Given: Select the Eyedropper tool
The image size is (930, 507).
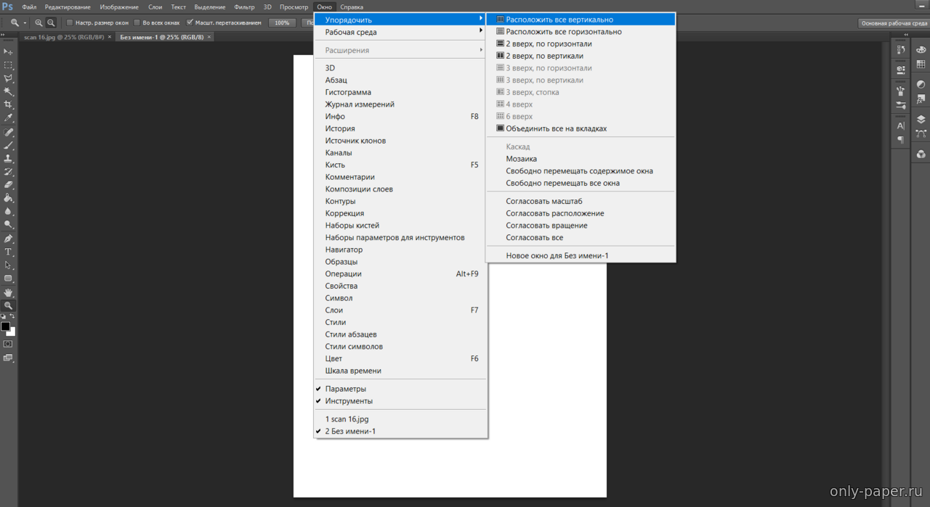Looking at the screenshot, I should tap(9, 118).
